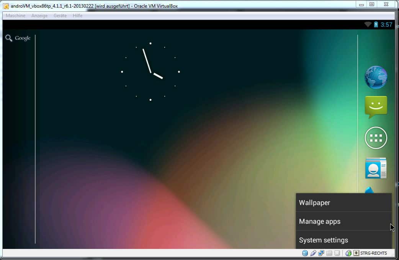The width and height of the screenshot is (399, 260).
Task: Click the video capture status icon
Action: [337, 253]
